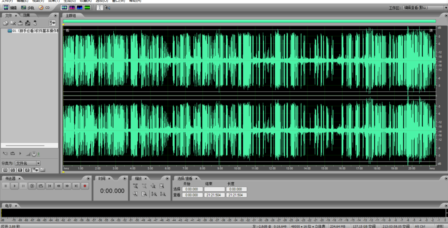This screenshot has width=448, height=228.
Task: Show the spectral frequency display
Action: [x=72, y=7]
